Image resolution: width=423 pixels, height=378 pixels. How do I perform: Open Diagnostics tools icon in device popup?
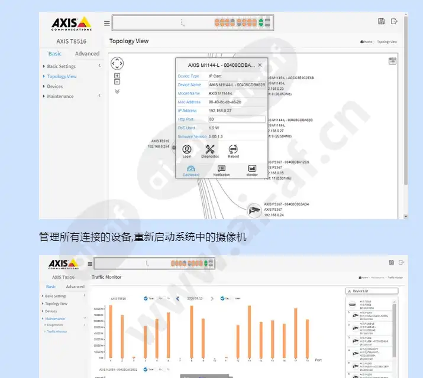pyautogui.click(x=210, y=151)
